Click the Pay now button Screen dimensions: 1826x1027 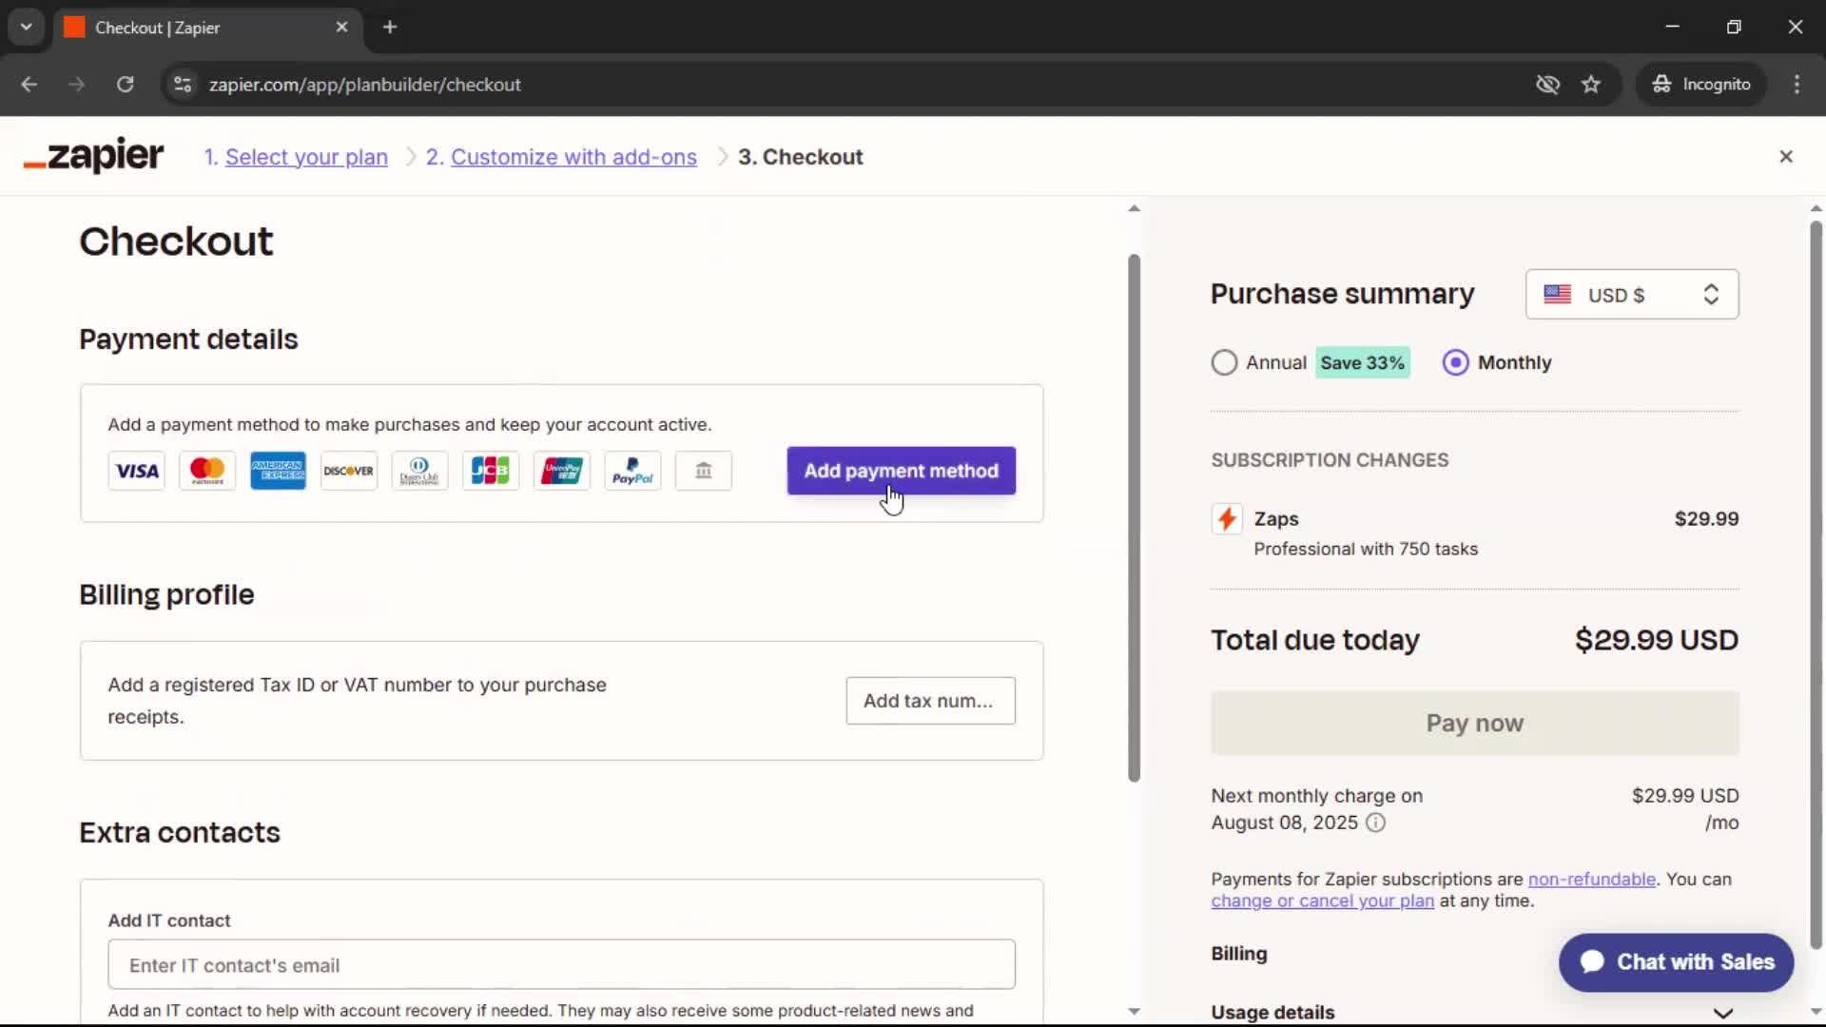pos(1474,724)
